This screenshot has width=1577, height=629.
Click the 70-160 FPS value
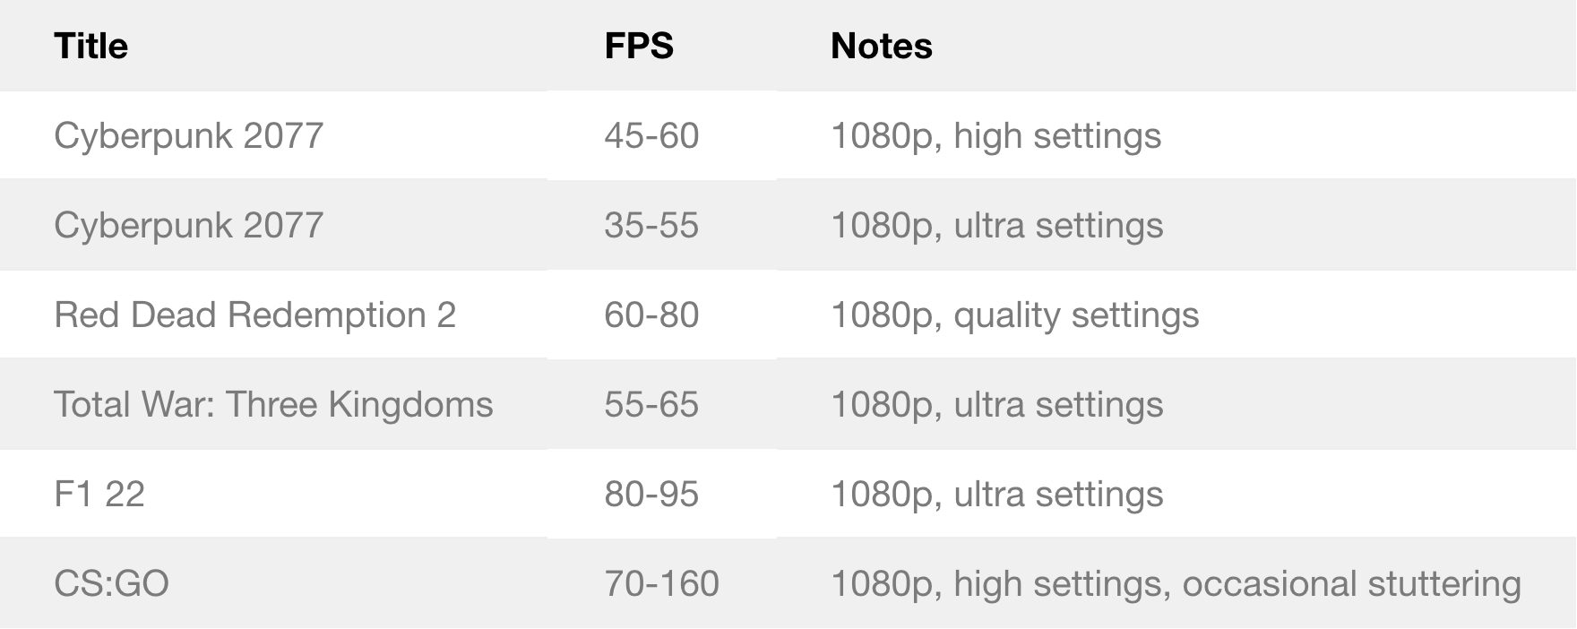[x=661, y=583]
